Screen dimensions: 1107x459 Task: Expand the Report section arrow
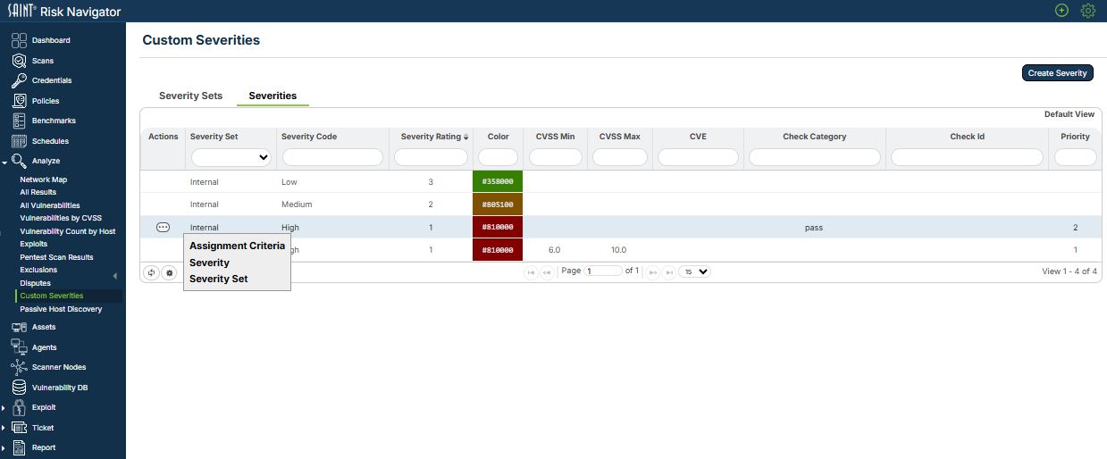point(4,448)
